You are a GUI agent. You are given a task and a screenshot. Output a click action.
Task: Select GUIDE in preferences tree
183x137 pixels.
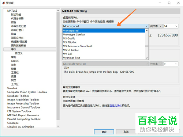pos(15,61)
